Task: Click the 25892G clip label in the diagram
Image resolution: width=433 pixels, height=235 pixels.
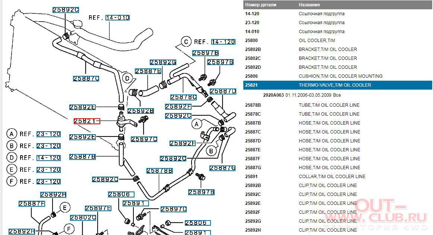Action: [163, 62]
